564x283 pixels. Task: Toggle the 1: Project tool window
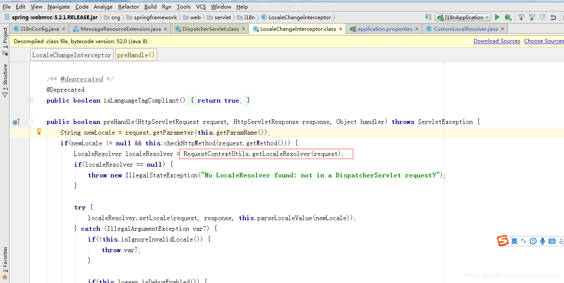pyautogui.click(x=5, y=38)
